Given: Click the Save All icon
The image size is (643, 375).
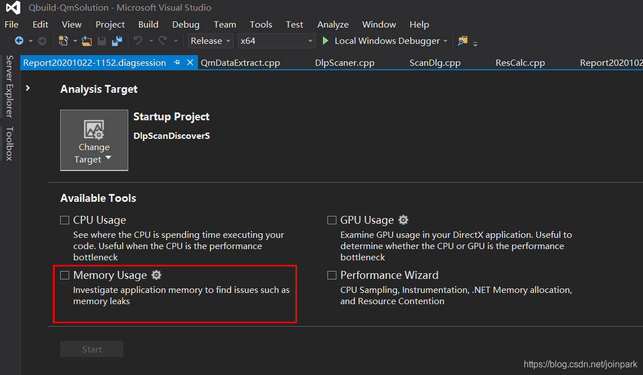Looking at the screenshot, I should click(x=117, y=40).
